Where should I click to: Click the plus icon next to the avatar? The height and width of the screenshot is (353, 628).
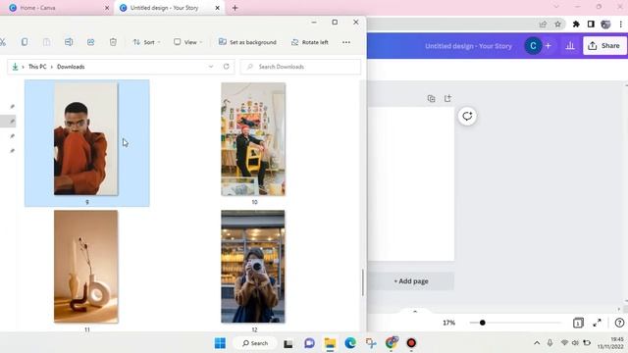click(x=549, y=46)
